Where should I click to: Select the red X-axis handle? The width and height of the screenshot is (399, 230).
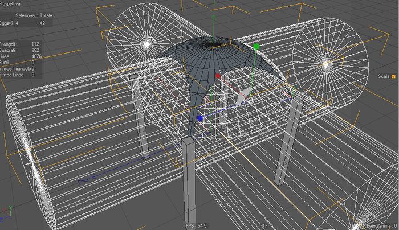point(218,76)
